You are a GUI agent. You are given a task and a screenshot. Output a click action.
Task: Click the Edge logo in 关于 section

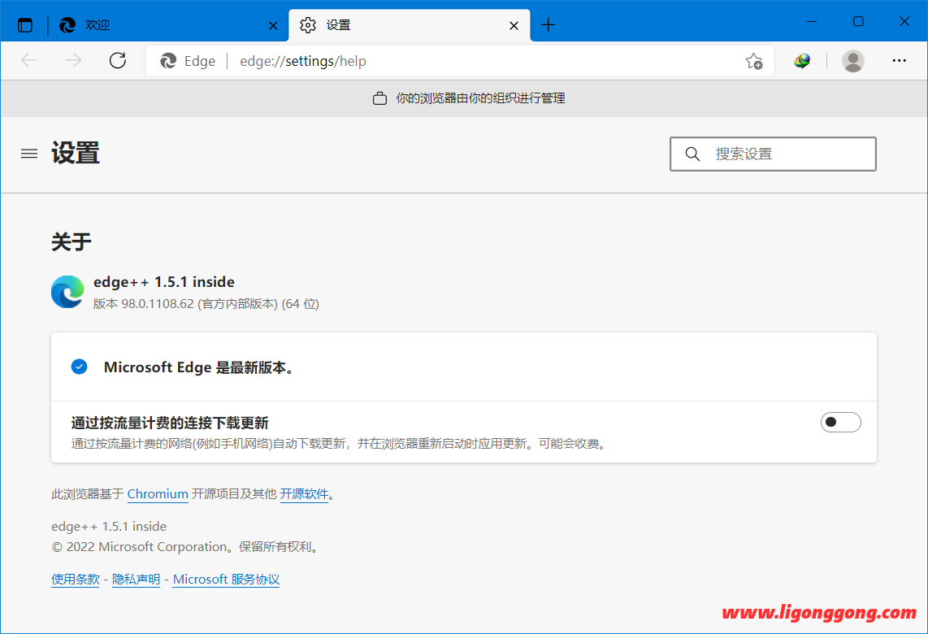coord(67,292)
